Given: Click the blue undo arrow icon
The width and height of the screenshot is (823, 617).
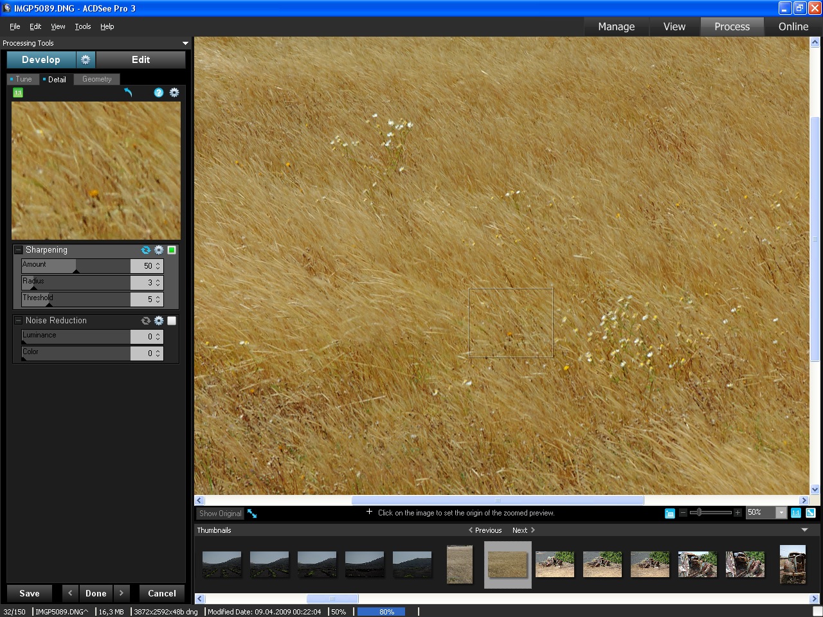Looking at the screenshot, I should point(128,93).
